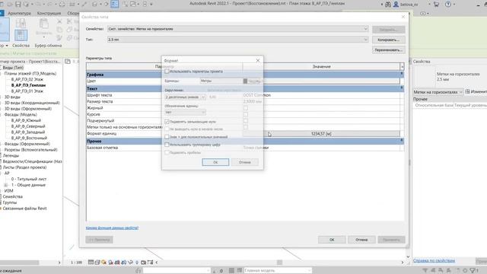The width and height of the screenshot is (487, 274).
Task: Click Переименовать button in Type Properties
Action: tap(388, 50)
